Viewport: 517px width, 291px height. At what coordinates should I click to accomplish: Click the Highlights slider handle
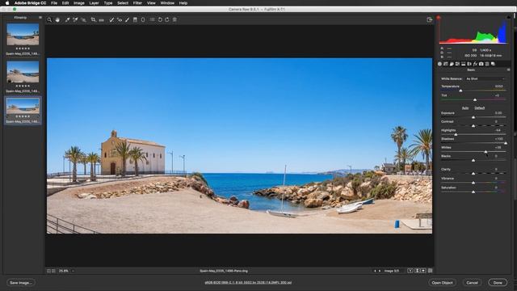pos(456,134)
